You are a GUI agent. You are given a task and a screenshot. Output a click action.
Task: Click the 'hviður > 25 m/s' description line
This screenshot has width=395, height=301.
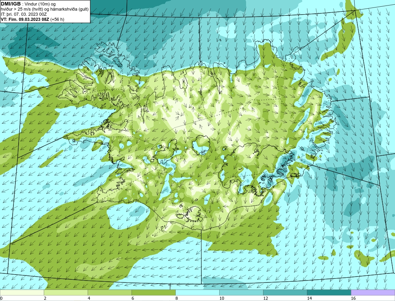(x=45, y=9)
